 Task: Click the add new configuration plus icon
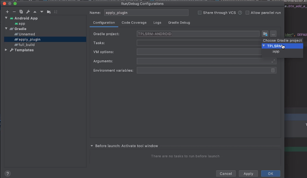coord(7,11)
